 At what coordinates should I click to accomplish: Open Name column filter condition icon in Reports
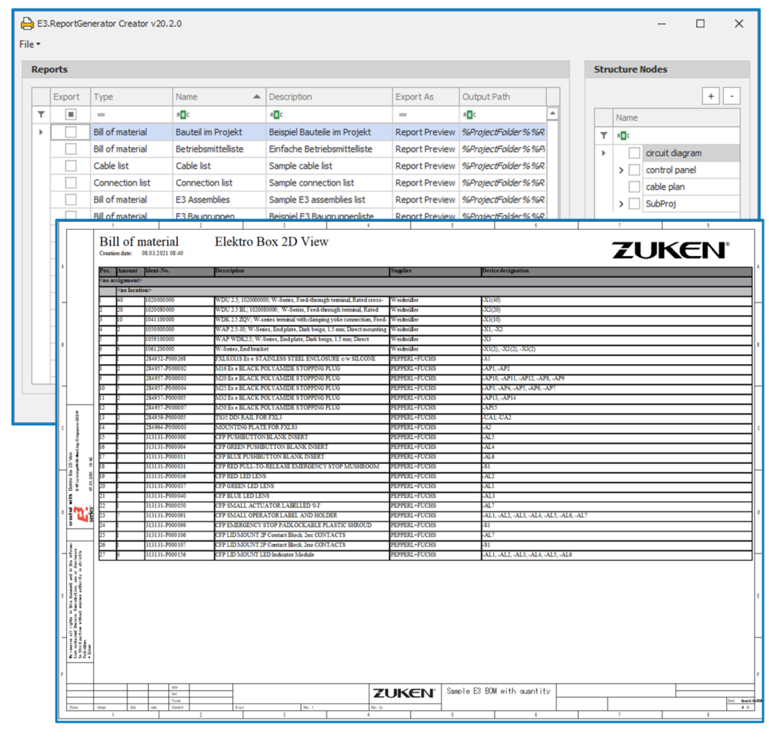pyautogui.click(x=182, y=115)
